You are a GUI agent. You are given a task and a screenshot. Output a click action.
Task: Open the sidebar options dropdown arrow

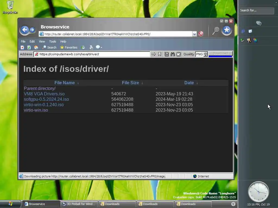276,2
